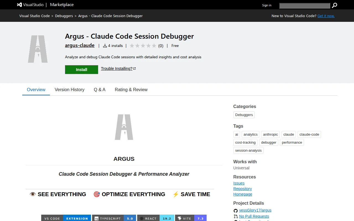Click the 'Free' price label
The width and height of the screenshot is (354, 221).
(175, 46)
